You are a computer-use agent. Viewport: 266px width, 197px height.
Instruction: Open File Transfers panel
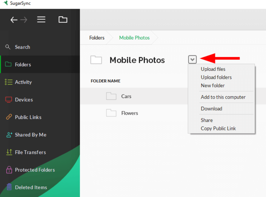coord(30,152)
